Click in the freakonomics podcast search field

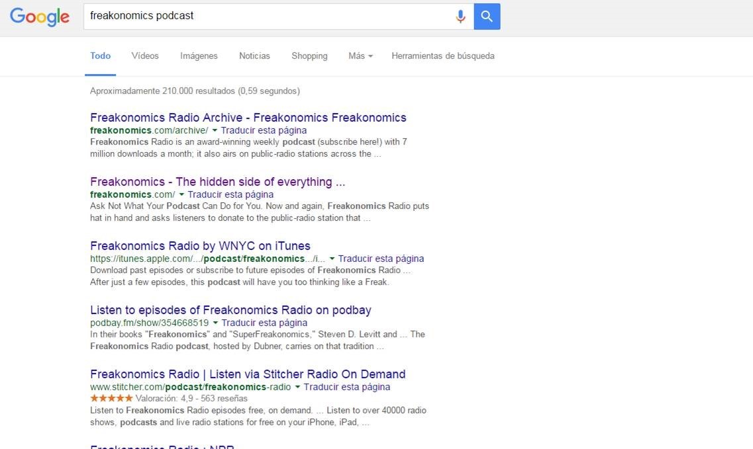click(x=265, y=17)
